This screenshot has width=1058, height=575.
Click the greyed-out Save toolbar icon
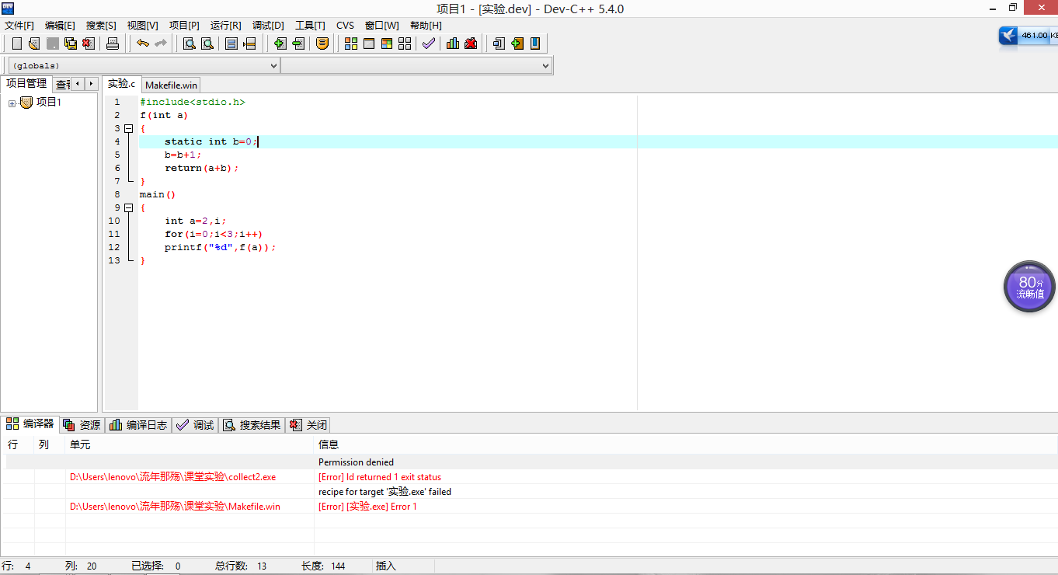pyautogui.click(x=52, y=44)
